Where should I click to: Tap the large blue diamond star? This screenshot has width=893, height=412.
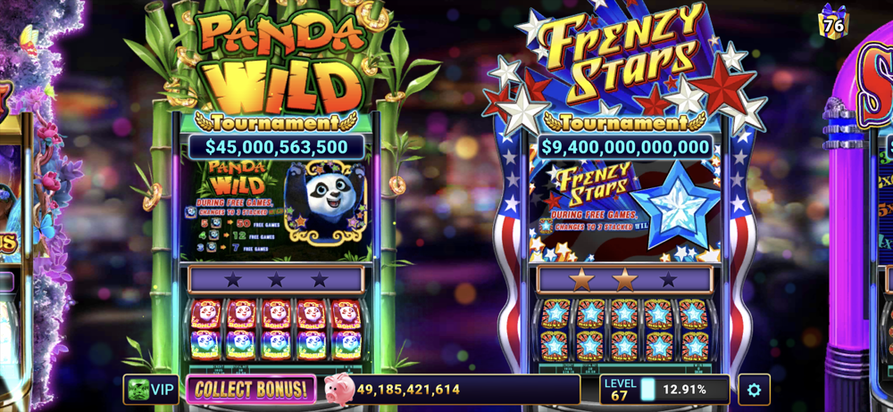pos(676,205)
